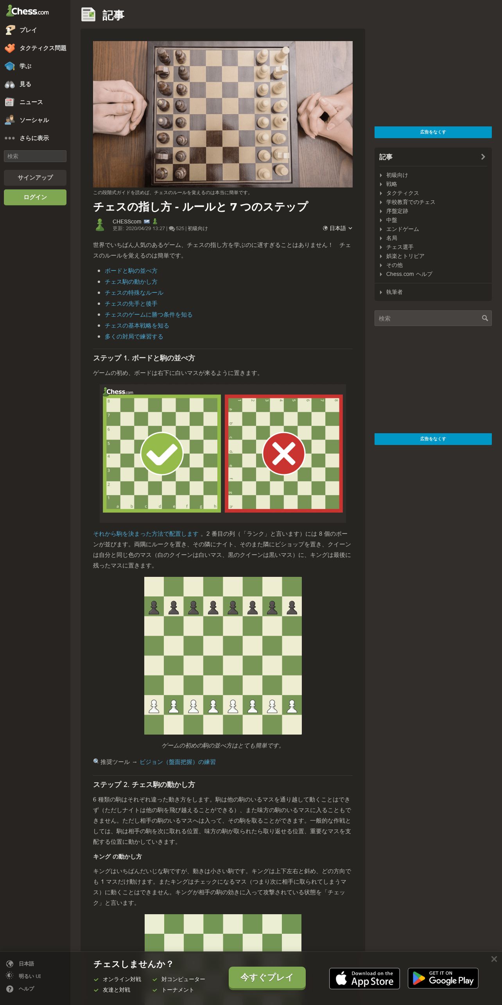This screenshot has width=502, height=1005.
Task: Open the 見る binoculars icon
Action: [10, 84]
